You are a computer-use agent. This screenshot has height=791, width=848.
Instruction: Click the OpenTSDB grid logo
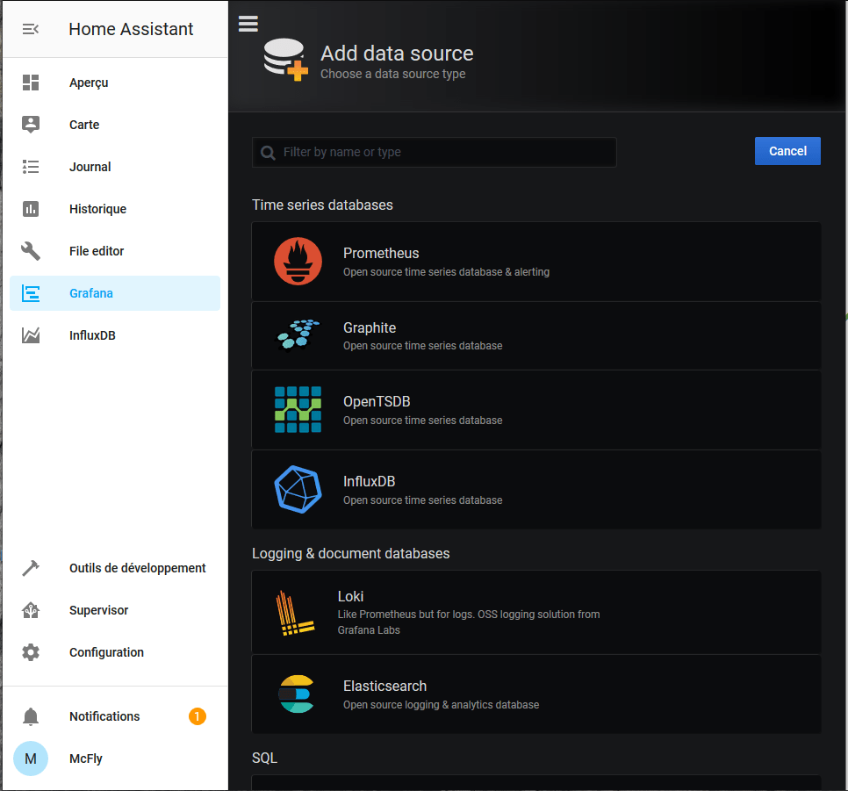298,410
